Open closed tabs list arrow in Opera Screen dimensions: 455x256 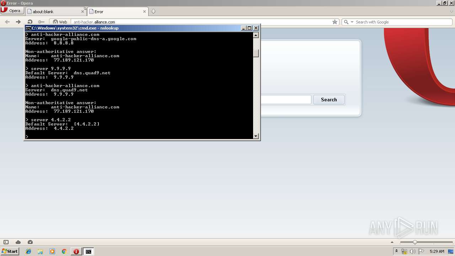[452, 11]
